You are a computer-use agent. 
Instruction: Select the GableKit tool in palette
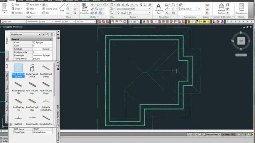tap(18, 120)
